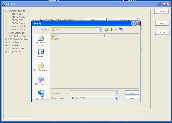Click the Cancel button in Save As
Viewport: 172px width, 123px height.
[132, 98]
